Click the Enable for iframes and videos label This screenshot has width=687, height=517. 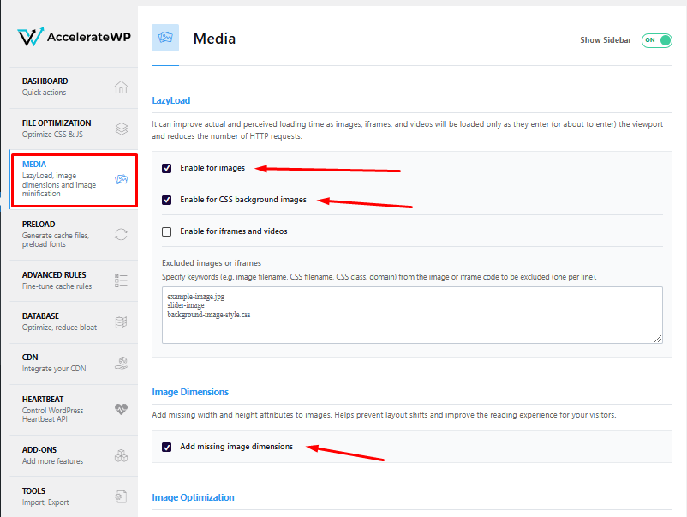pyautogui.click(x=234, y=231)
